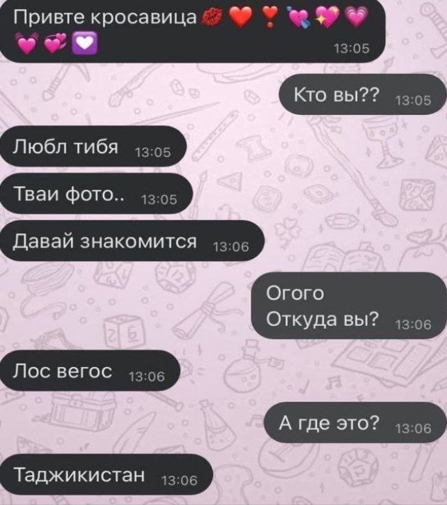Tap the 'Привте кросавица' greeting text
Screen dimensions: 447x505
[x=105, y=17]
